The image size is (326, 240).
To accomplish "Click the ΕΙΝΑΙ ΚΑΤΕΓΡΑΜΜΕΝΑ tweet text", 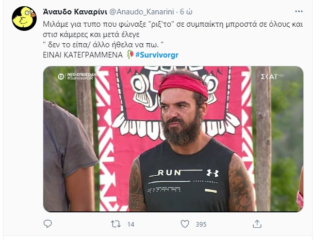I will (x=83, y=55).
